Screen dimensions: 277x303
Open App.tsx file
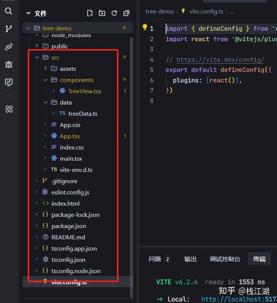(70, 136)
